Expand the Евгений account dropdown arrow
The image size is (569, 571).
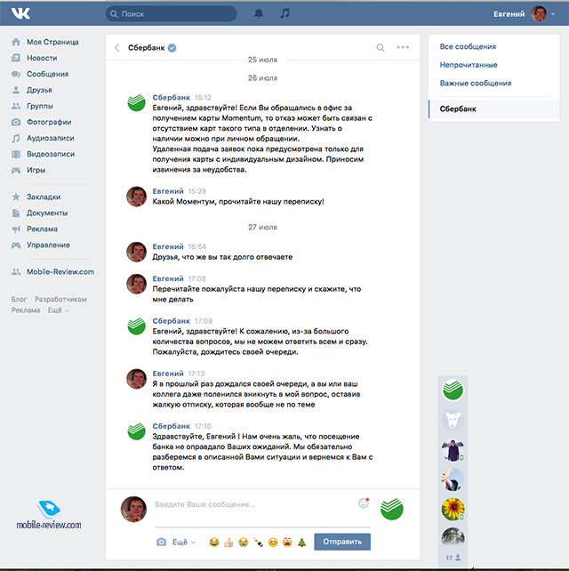553,14
